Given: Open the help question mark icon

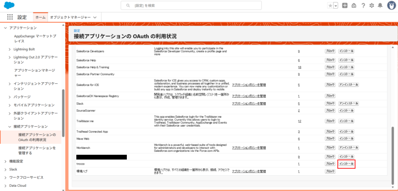Looking at the screenshot, I should 363,5.
